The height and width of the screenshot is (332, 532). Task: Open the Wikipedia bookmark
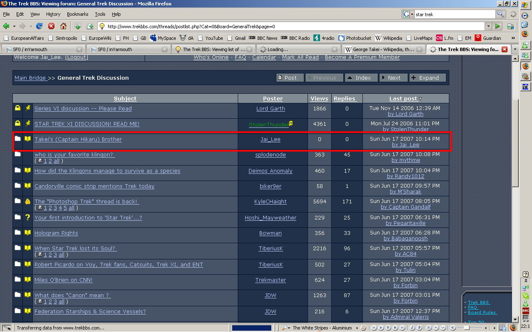[389, 38]
